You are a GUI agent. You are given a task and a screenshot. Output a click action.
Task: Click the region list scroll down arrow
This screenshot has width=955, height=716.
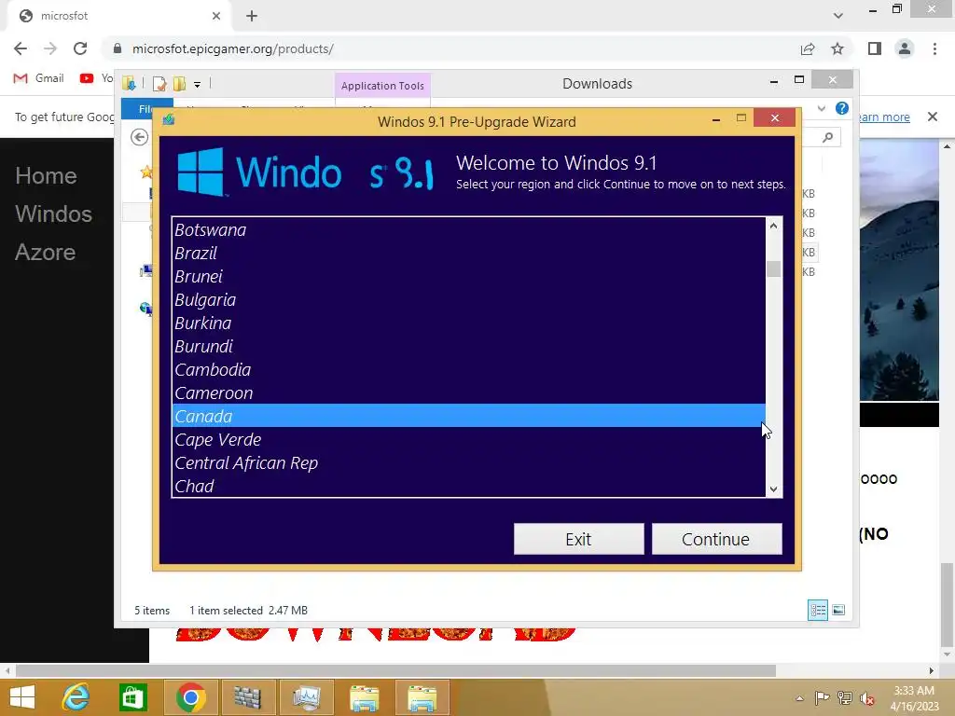coord(773,489)
